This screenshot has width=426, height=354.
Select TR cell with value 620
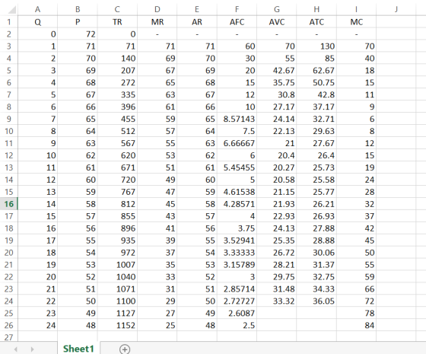click(x=117, y=155)
